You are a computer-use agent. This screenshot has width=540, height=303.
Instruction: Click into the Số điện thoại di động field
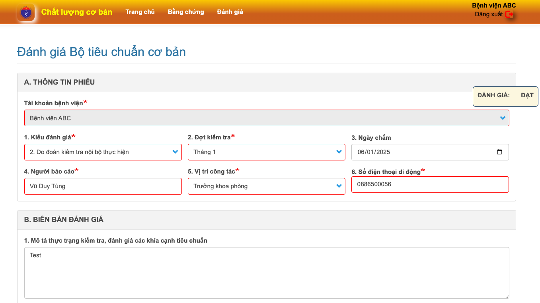click(x=430, y=185)
